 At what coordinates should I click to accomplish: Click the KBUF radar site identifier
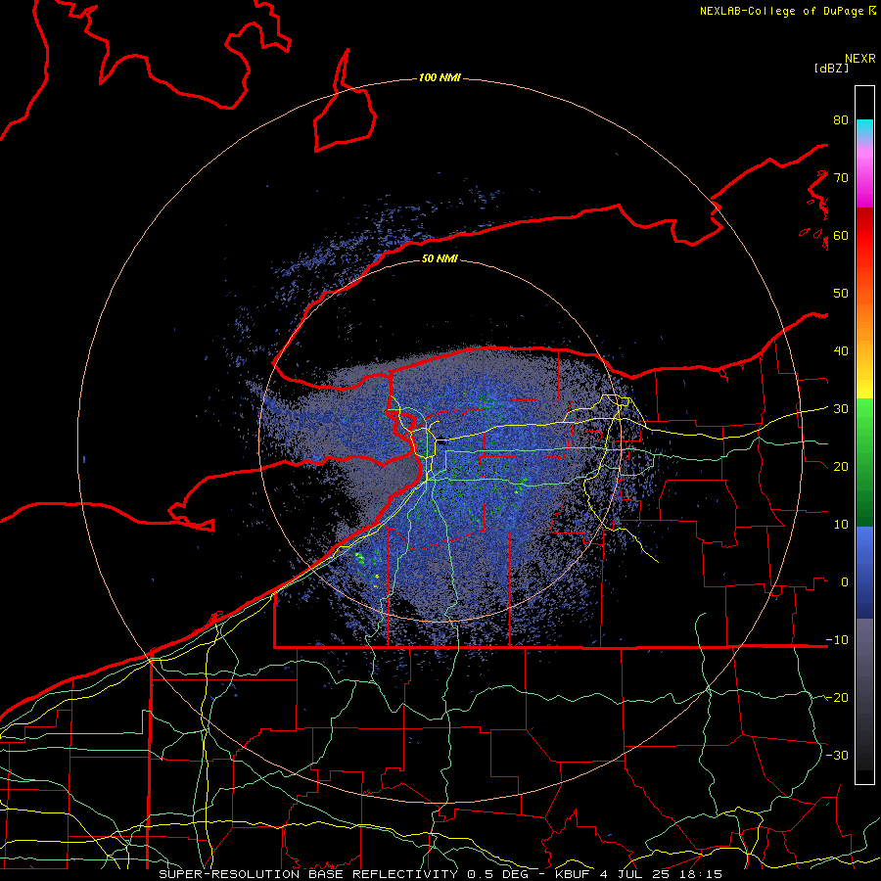point(569,874)
